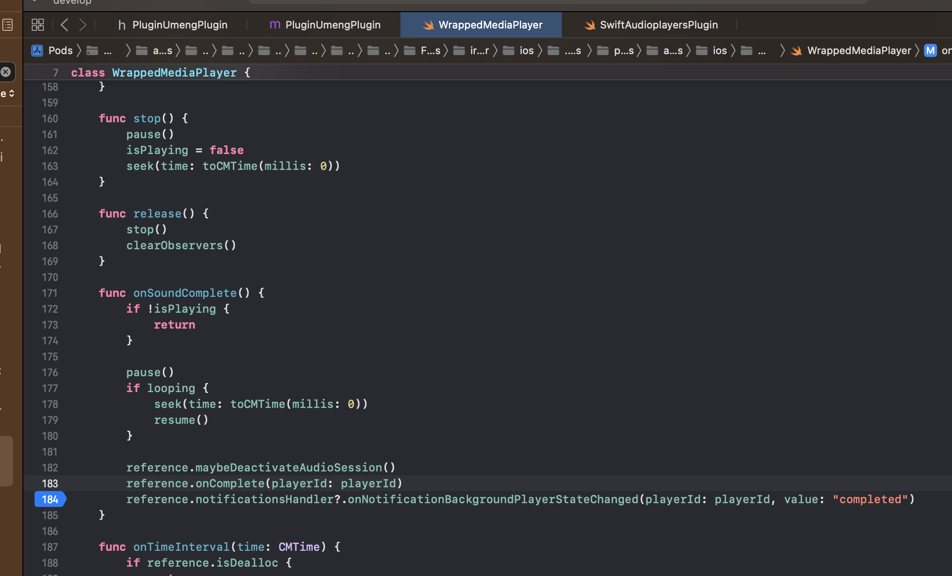Click the first folder icon in the breadcrumb bar
Screen dimensions: 952x576
click(x=91, y=50)
